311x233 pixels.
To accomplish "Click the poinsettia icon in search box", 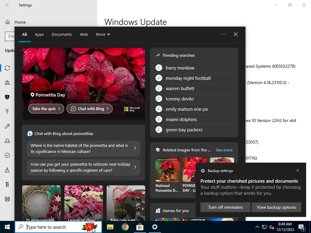I will (89, 227).
